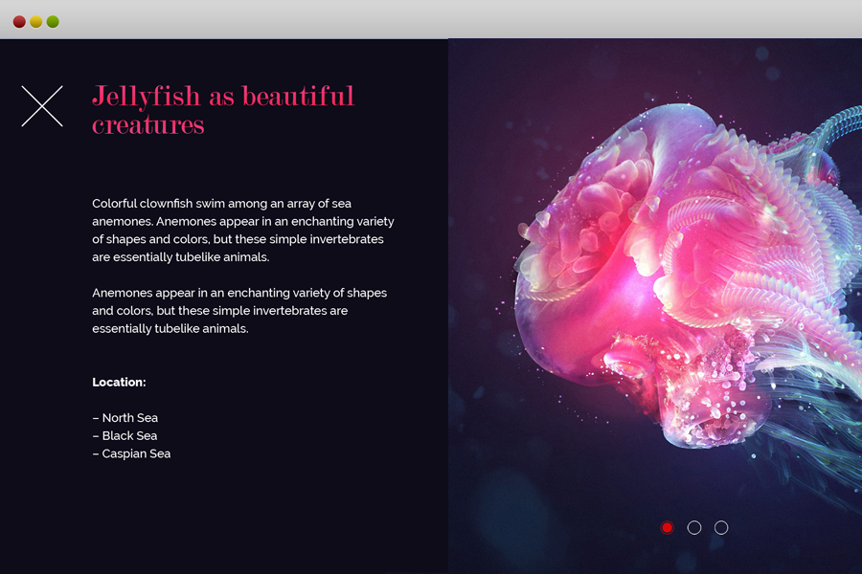Click the yellow minimize window button
Screen dimensions: 862x574
pos(35,21)
